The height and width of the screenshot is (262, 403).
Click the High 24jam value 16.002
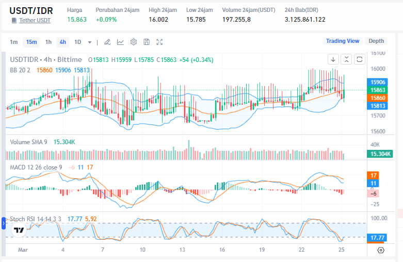[158, 20]
